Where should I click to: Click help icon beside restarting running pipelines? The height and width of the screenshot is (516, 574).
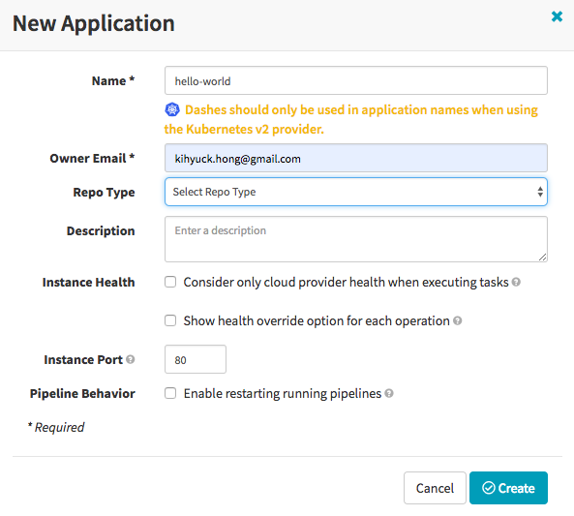coord(389,393)
